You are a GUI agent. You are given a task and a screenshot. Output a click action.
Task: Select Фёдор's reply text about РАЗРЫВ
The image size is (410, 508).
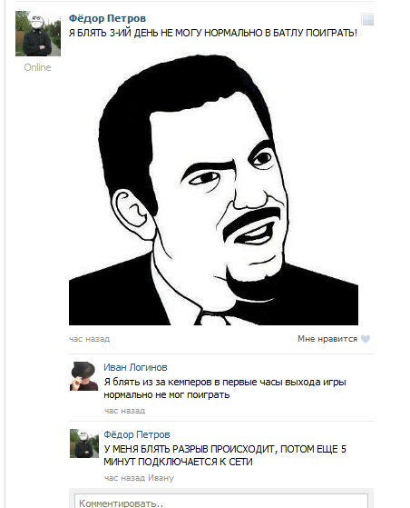pyautogui.click(x=225, y=455)
